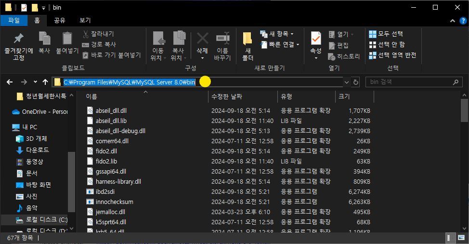Open 3D 개체 folder in sidebar
Image resolution: width=469 pixels, height=244 pixels.
click(x=31, y=138)
